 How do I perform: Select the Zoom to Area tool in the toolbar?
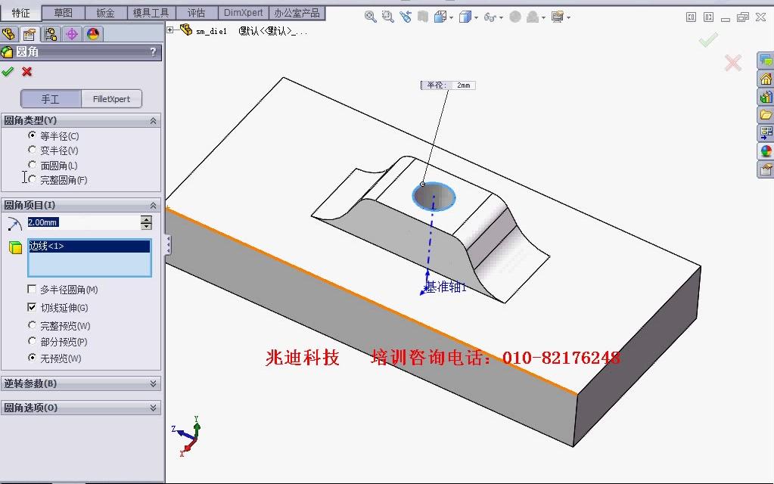[387, 16]
